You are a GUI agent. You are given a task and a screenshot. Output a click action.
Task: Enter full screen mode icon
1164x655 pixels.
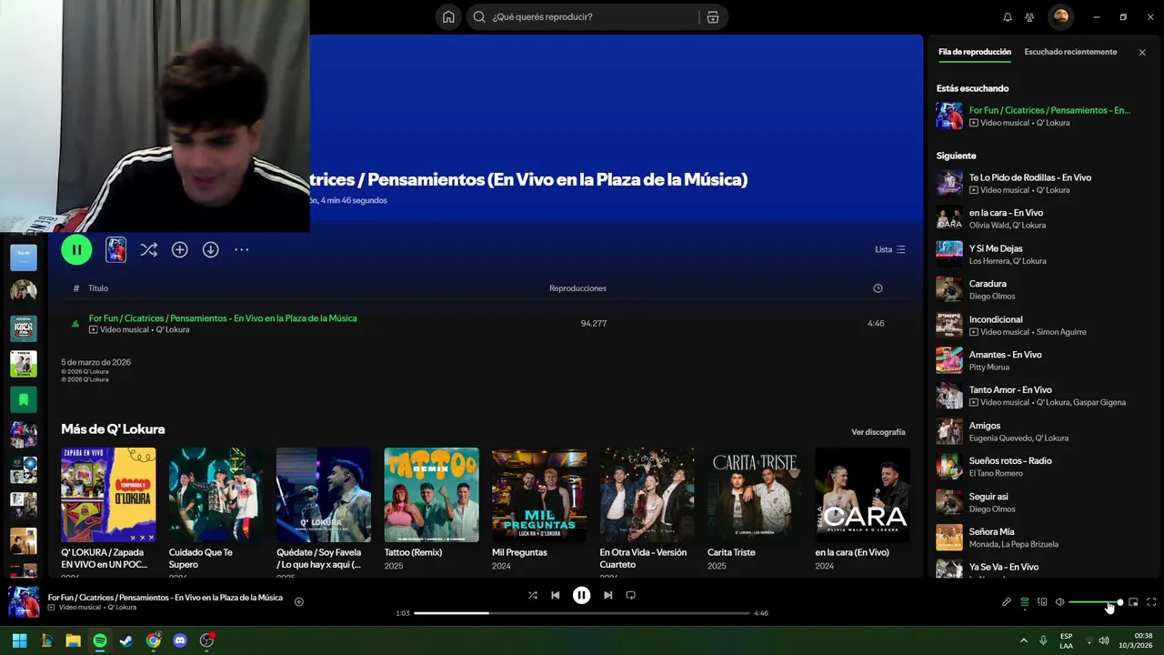[x=1151, y=602]
